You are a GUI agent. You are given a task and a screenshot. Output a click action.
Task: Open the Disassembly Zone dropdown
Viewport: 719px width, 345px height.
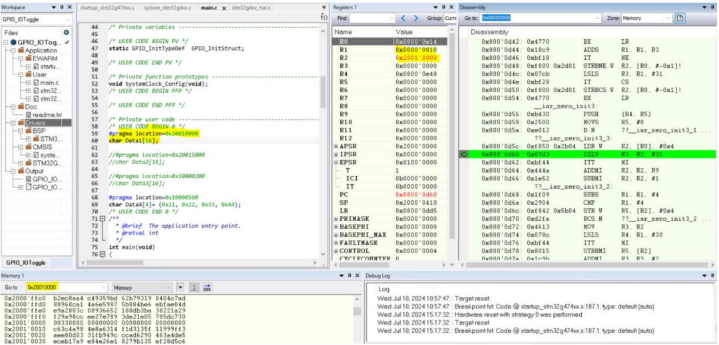click(668, 19)
